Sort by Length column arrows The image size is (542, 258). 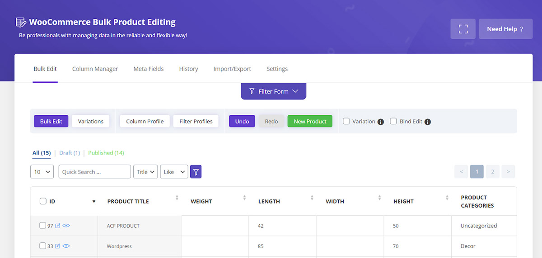point(312,198)
